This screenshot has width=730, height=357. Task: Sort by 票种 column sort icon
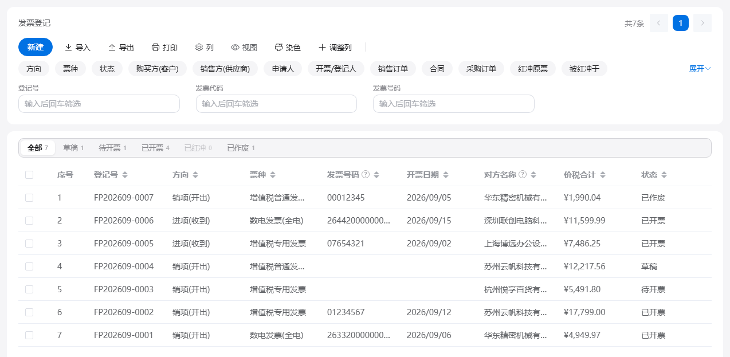pos(273,175)
